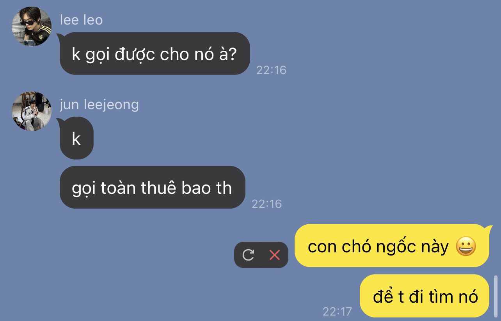Retry sending the failed message
Viewport: 501px width, 321px height.
[248, 255]
